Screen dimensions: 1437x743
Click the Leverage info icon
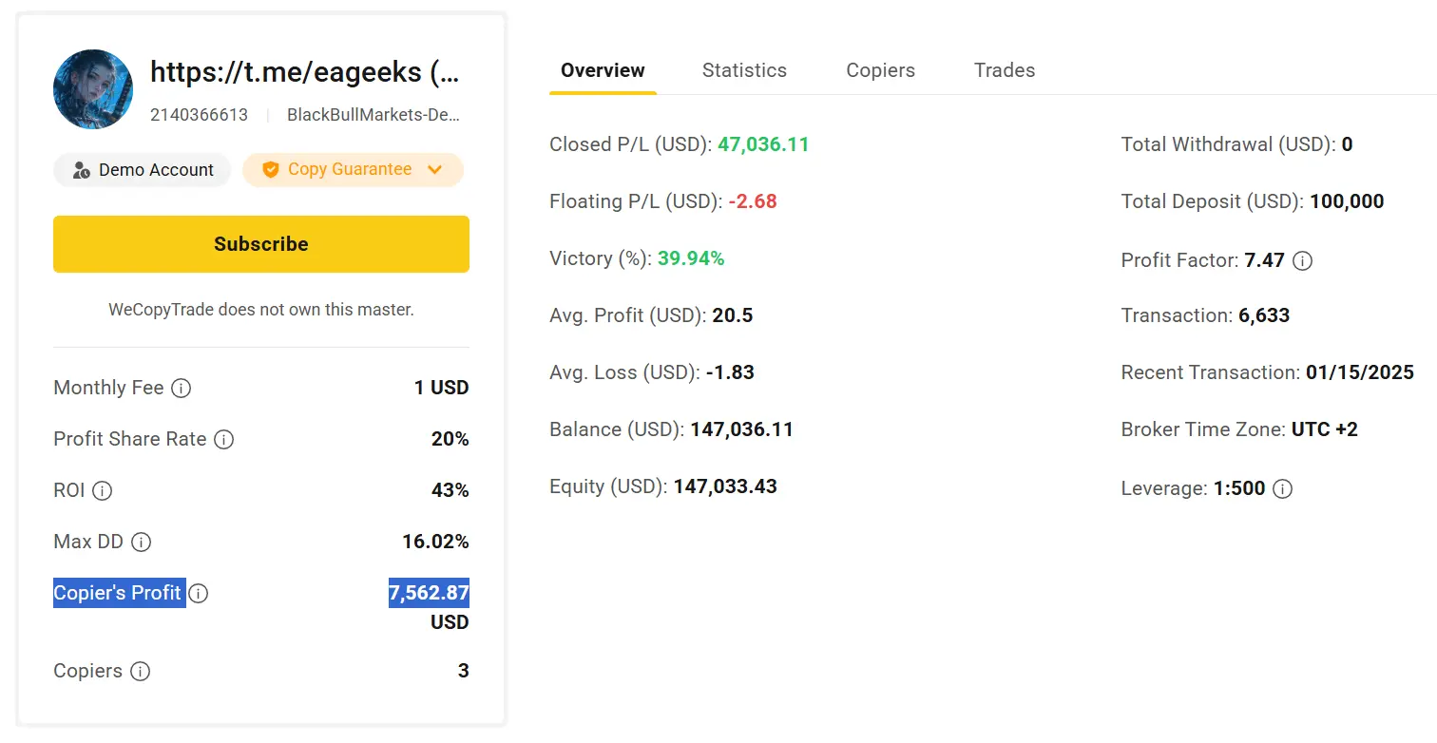pyautogui.click(x=1282, y=489)
